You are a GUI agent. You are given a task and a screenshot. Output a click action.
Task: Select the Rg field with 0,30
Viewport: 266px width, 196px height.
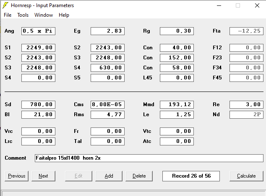(x=177, y=31)
